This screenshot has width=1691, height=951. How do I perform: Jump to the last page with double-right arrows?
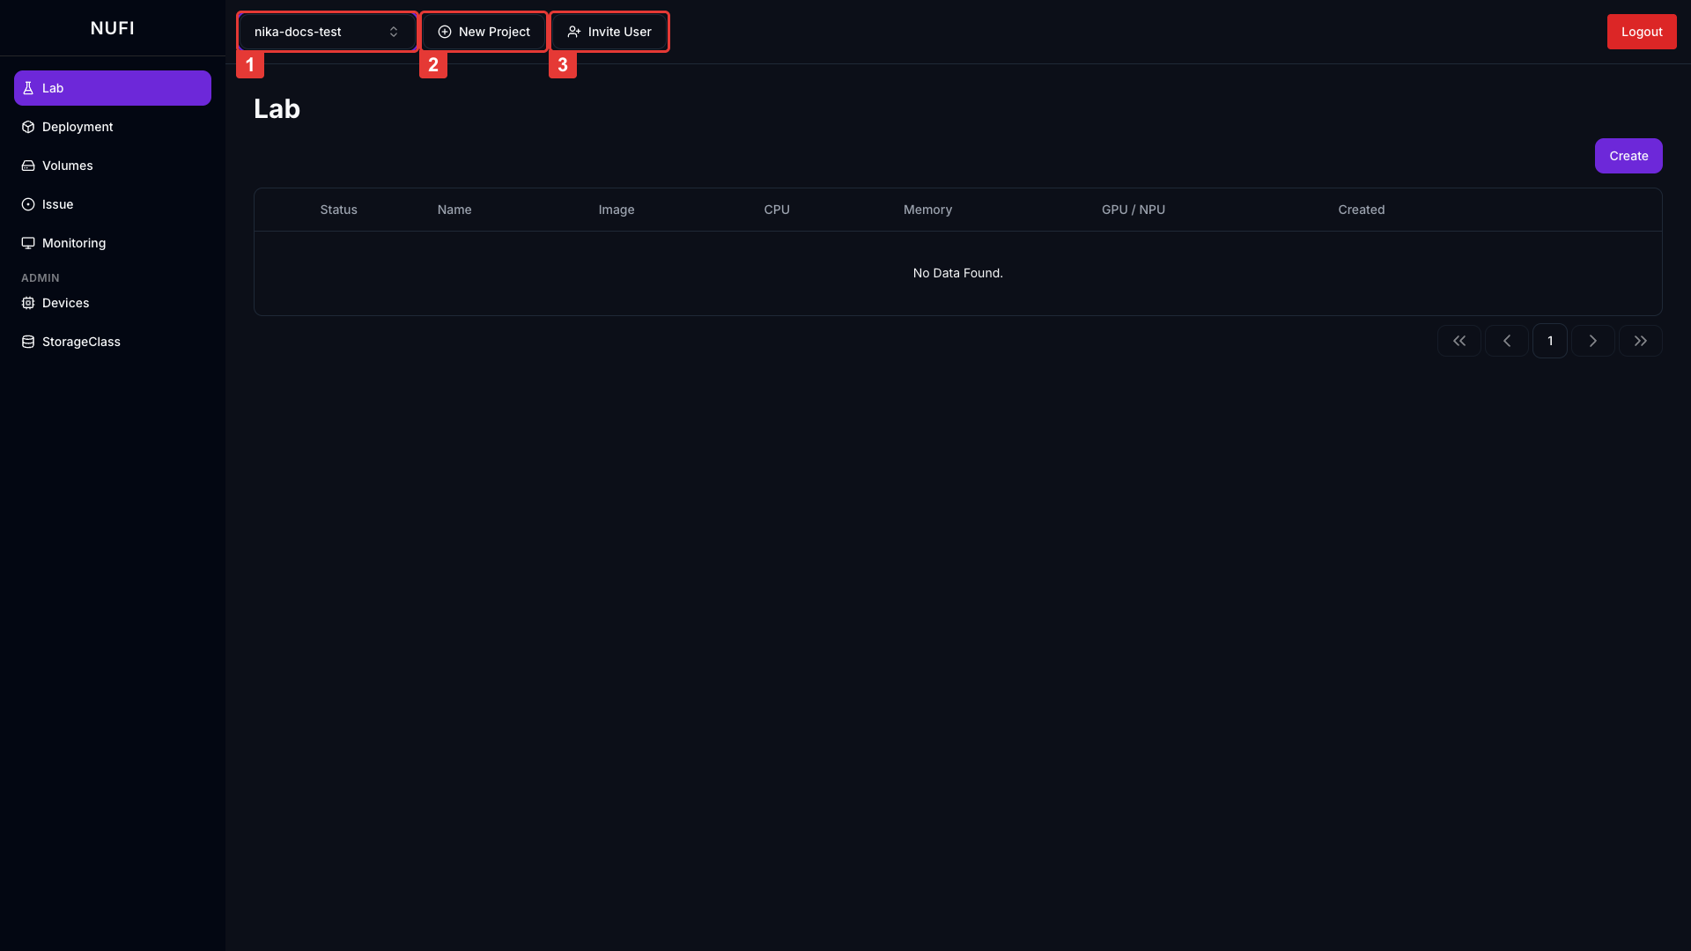(x=1641, y=341)
